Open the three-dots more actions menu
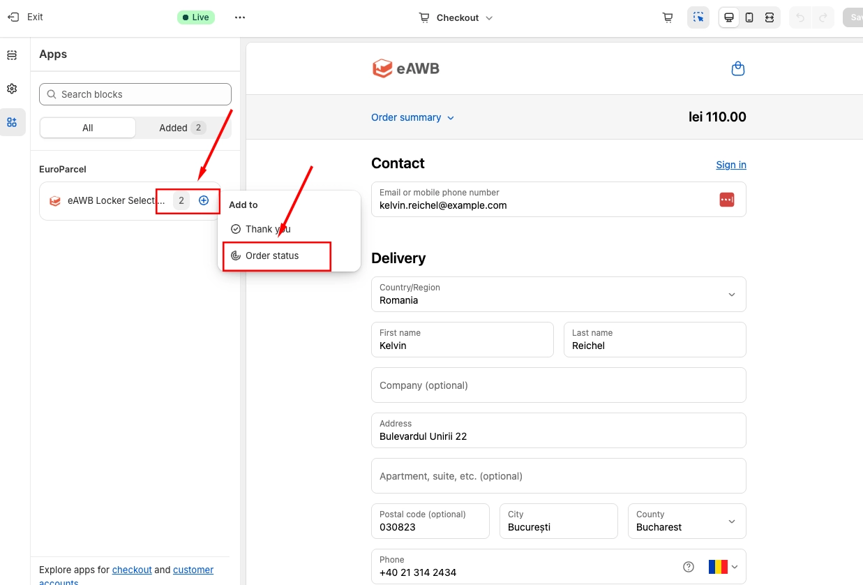Image resolution: width=863 pixels, height=585 pixels. pyautogui.click(x=240, y=17)
